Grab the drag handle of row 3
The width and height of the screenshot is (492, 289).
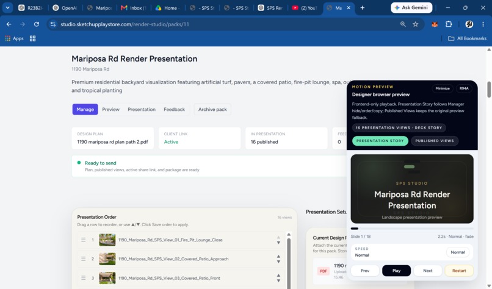[83, 278]
